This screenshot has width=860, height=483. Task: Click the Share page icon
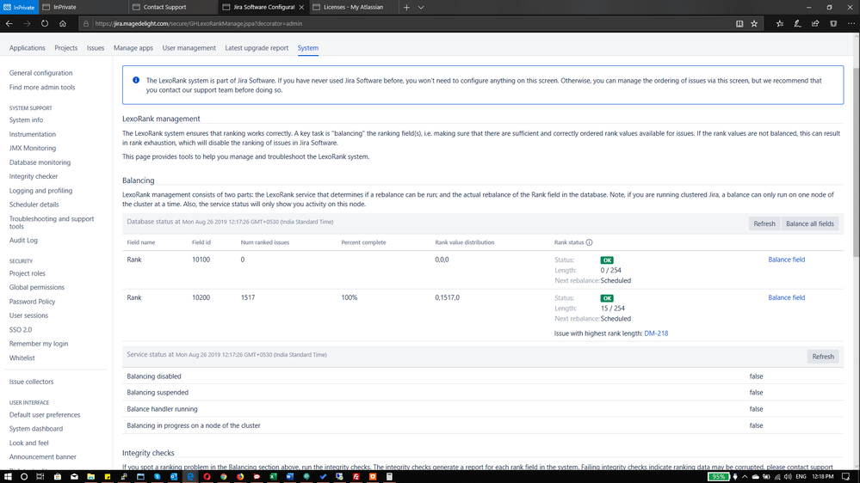coord(815,23)
